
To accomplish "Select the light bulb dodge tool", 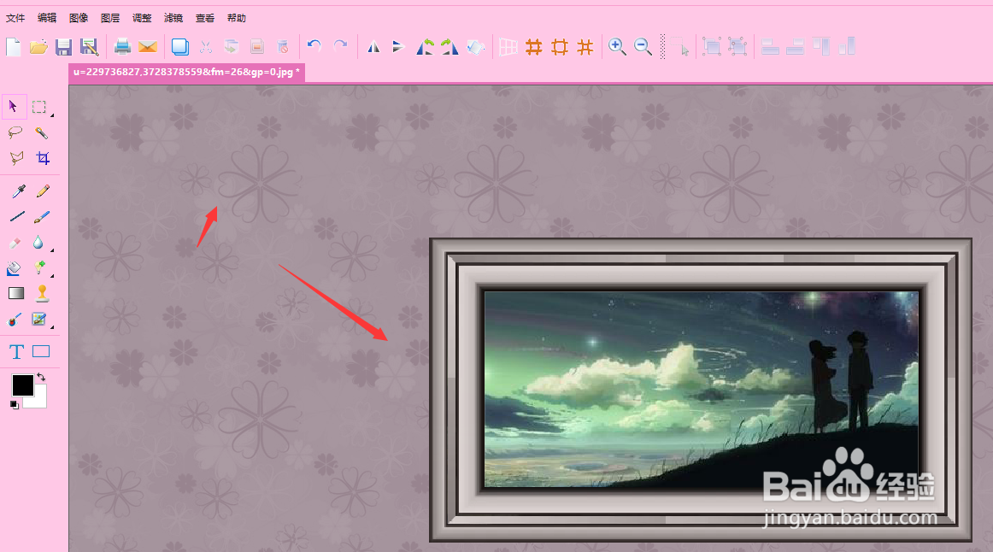I will click(40, 267).
